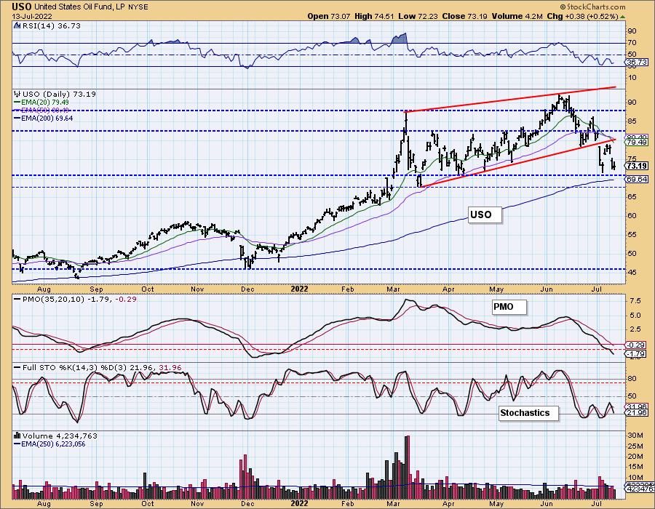Click the Close 73.19 header value

465,16
